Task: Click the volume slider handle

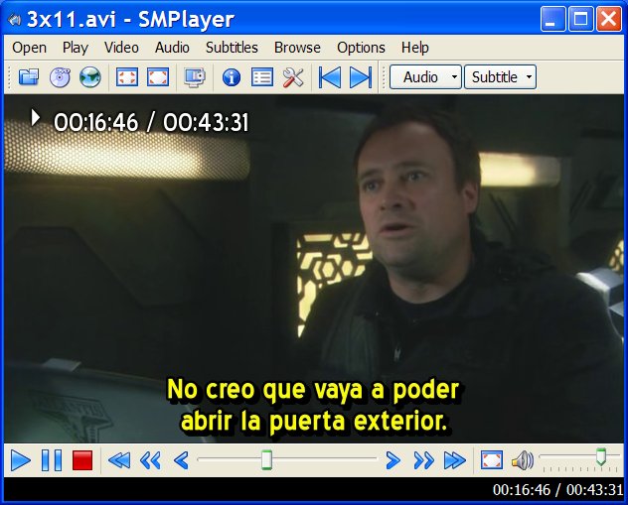Action: (601, 456)
